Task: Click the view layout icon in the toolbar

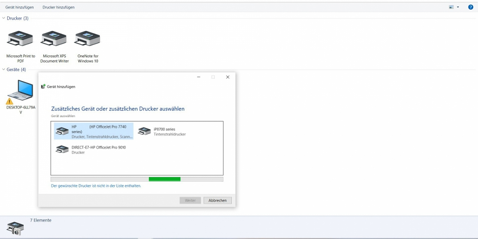Action: tap(452, 7)
